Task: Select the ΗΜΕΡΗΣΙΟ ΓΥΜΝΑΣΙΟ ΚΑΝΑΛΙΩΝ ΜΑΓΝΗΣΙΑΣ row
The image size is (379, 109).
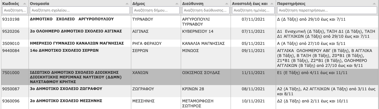Action: coord(189,43)
